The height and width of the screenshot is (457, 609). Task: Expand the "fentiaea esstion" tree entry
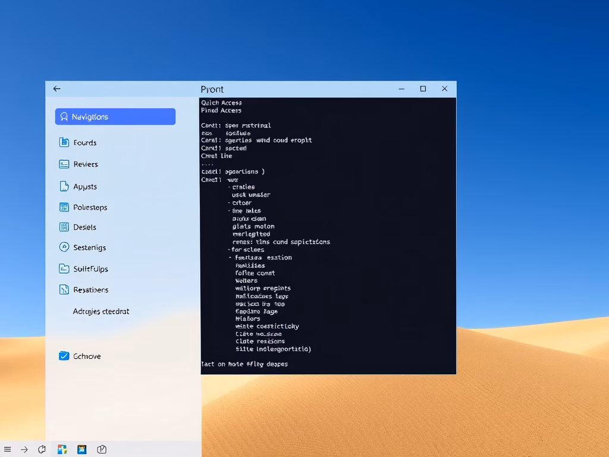[x=230, y=258]
